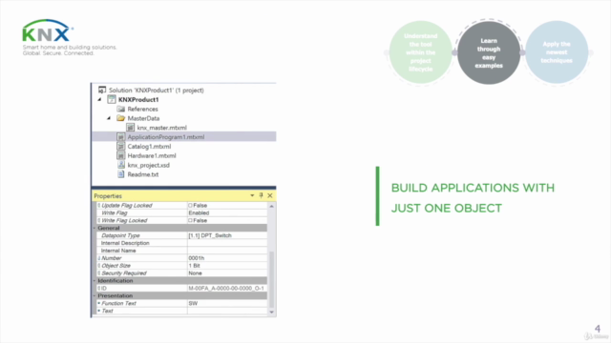Click the Object Size property label
The width and height of the screenshot is (611, 343).
(116, 266)
